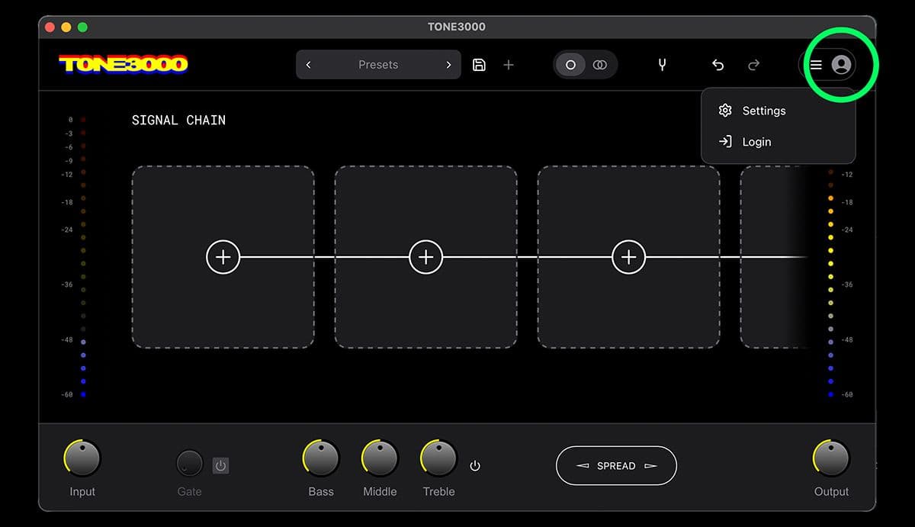Add a block in third signal chain slot
Screen dimensions: 915x527
(x=628, y=257)
